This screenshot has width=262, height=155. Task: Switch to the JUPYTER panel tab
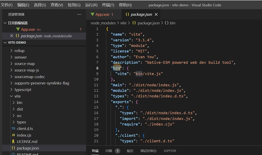tap(170, 151)
